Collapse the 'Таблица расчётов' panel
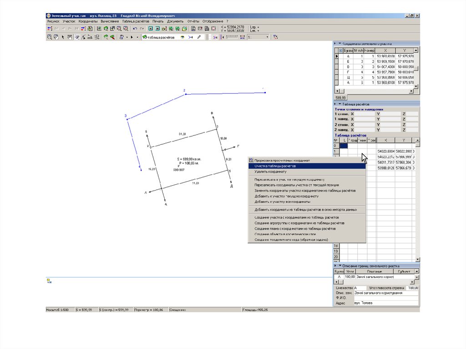Viewport: 466px width, 349px height. [339, 104]
